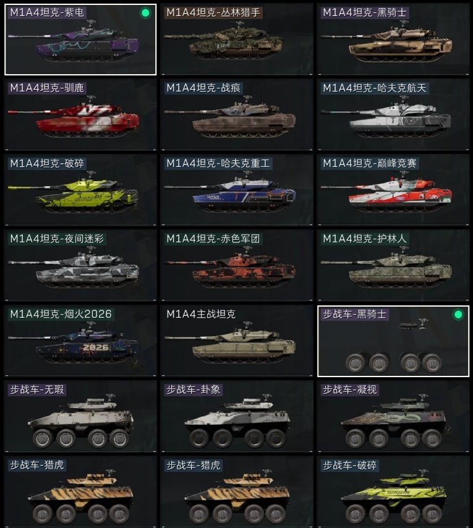Click the green equipped indicator on 紫电 tank

pos(145,13)
